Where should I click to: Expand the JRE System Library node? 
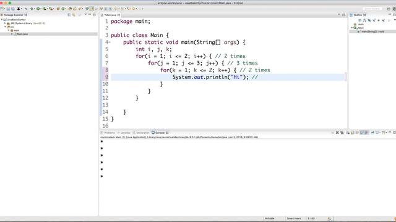[5, 23]
